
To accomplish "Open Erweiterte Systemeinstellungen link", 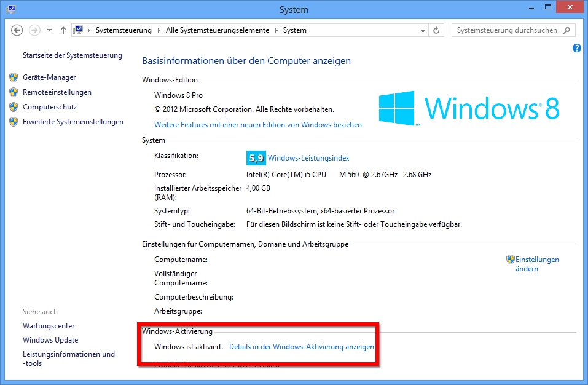I will [73, 122].
